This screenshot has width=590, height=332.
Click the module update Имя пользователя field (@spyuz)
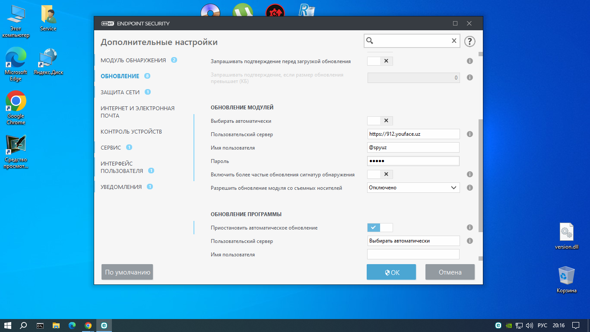coord(413,147)
